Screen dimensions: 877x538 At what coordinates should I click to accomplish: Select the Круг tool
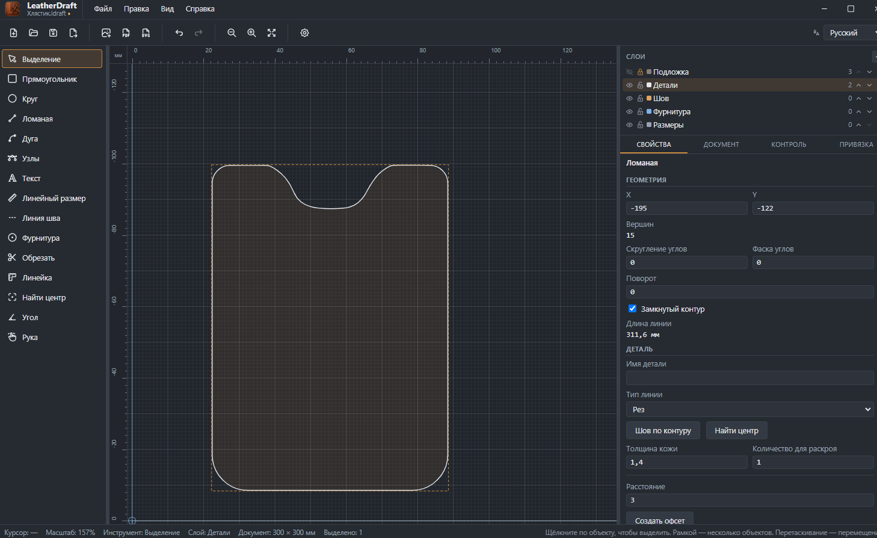[x=52, y=99]
